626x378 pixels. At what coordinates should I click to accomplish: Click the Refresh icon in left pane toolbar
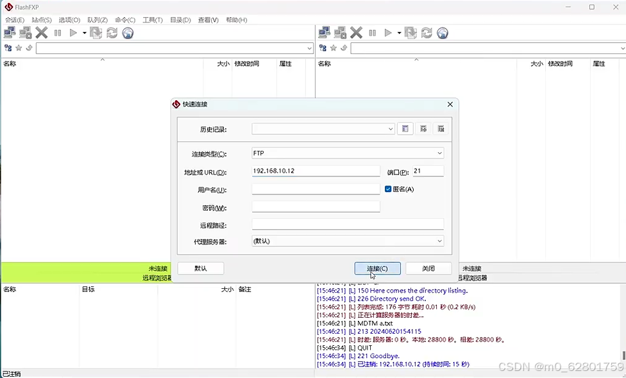[112, 33]
